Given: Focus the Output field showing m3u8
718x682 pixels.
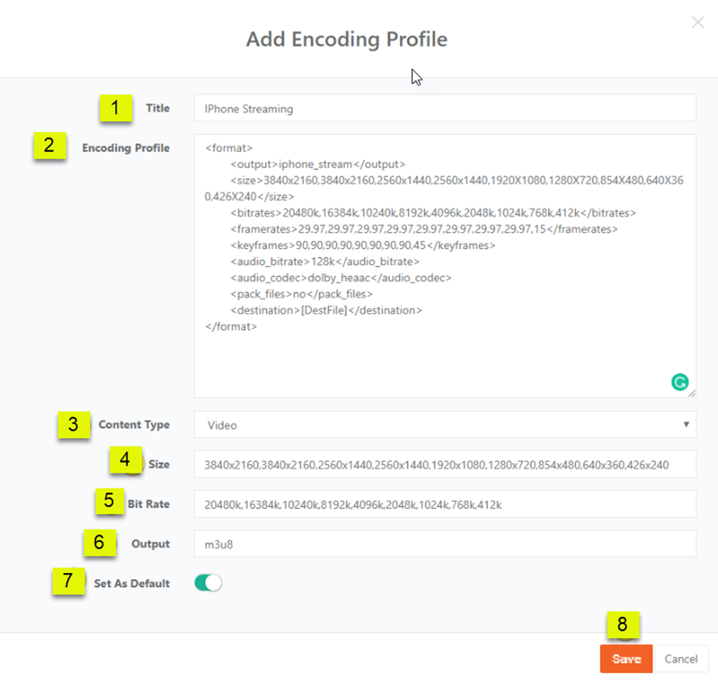Looking at the screenshot, I should (x=444, y=544).
